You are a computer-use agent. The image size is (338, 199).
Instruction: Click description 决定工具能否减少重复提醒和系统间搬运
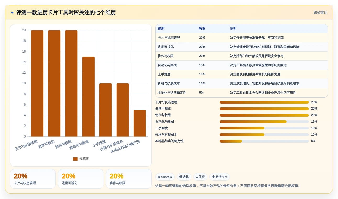[258, 65]
